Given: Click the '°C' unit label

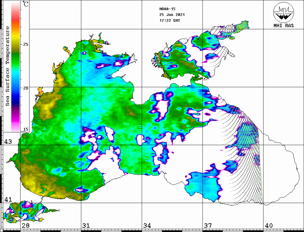Looking at the screenshot, I should coord(25,4).
